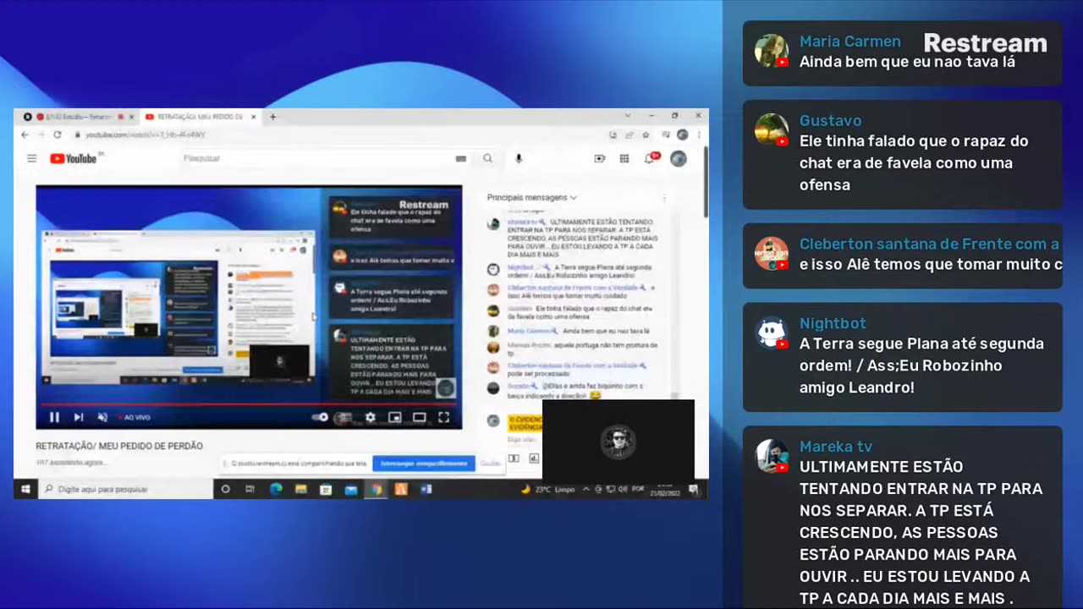Go to the YouTube logo home
1083x609 pixels.
[x=74, y=158]
